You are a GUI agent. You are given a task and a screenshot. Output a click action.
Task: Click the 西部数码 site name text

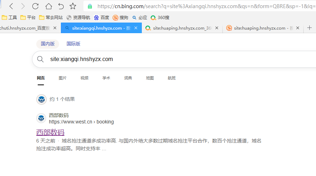click(x=59, y=115)
